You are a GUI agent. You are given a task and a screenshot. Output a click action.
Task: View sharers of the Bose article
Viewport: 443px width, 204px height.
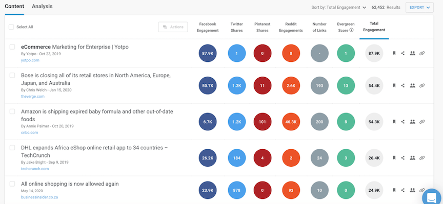pyautogui.click(x=412, y=85)
